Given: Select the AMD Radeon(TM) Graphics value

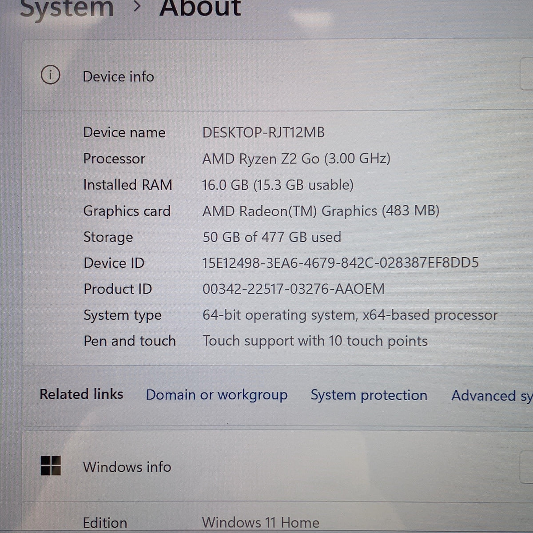Looking at the screenshot, I should click(321, 211).
